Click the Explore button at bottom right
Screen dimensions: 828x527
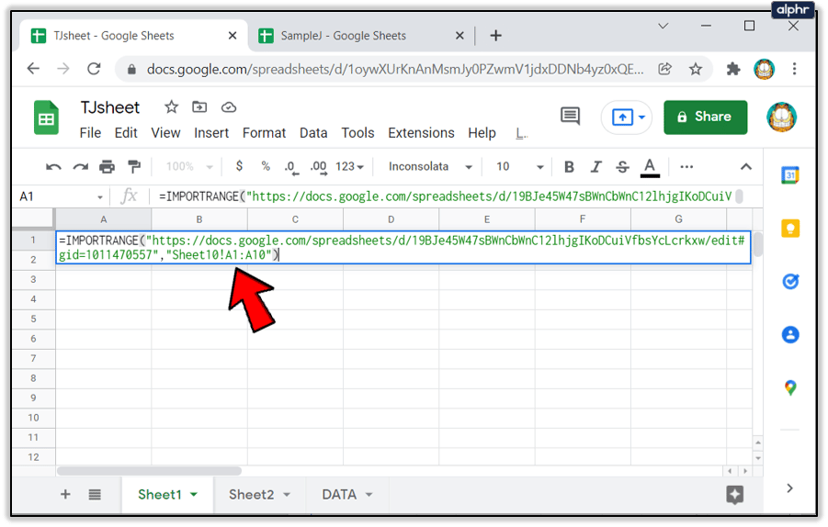(x=734, y=495)
